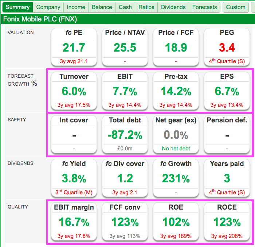Click '3y avg 21.1' under fc PE

click(x=74, y=61)
